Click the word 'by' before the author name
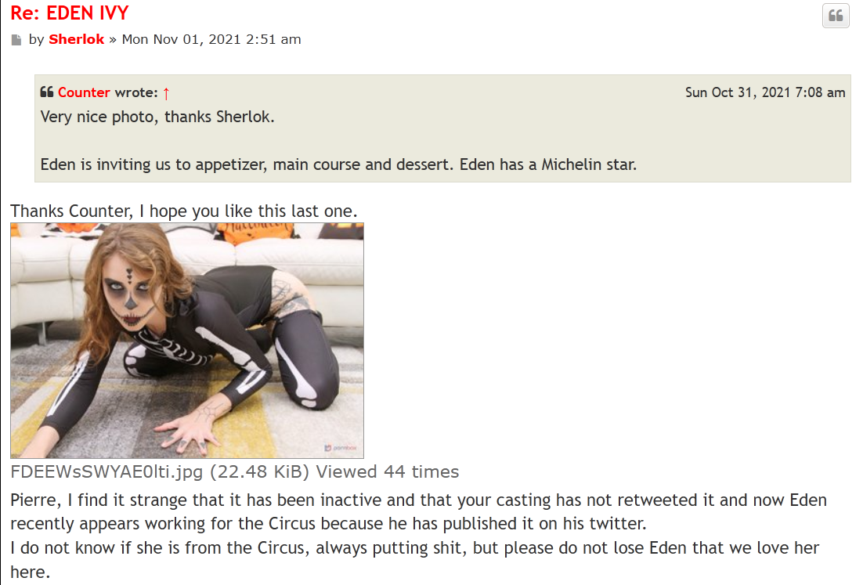Image resolution: width=863 pixels, height=585 pixels. (36, 39)
